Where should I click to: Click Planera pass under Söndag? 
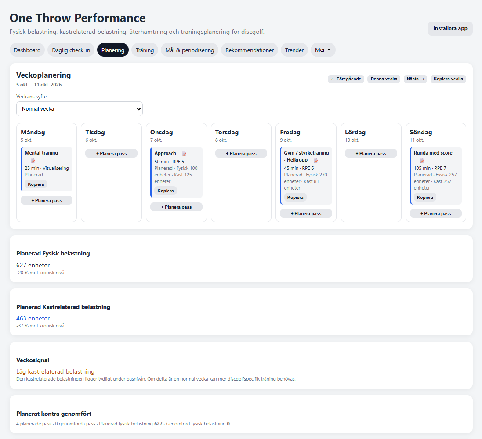[436, 213]
